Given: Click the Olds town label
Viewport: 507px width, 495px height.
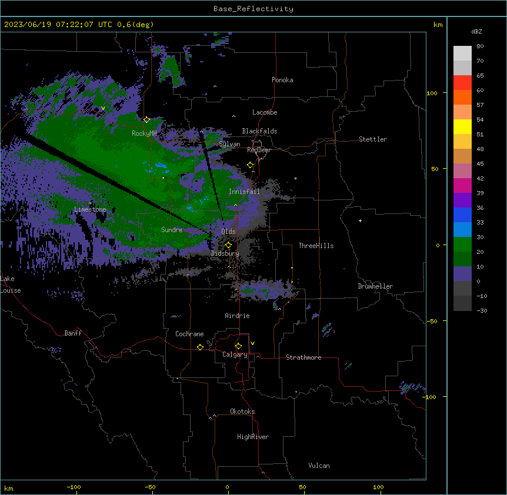Looking at the screenshot, I should click(x=228, y=232).
